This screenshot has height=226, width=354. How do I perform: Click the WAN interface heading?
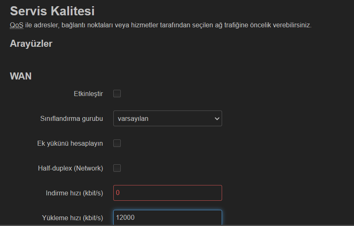coord(21,76)
